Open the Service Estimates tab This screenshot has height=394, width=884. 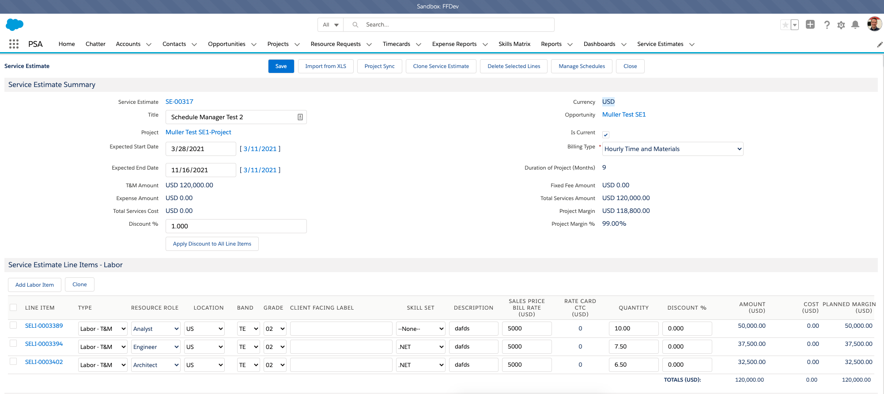click(660, 44)
